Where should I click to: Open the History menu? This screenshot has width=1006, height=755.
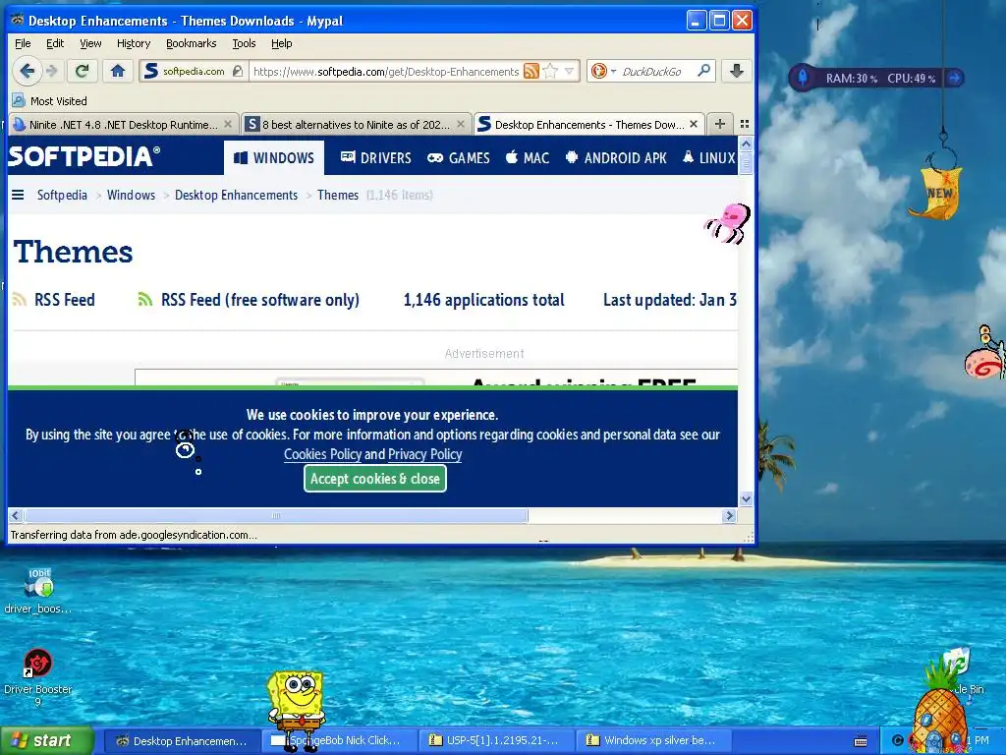[x=134, y=43]
